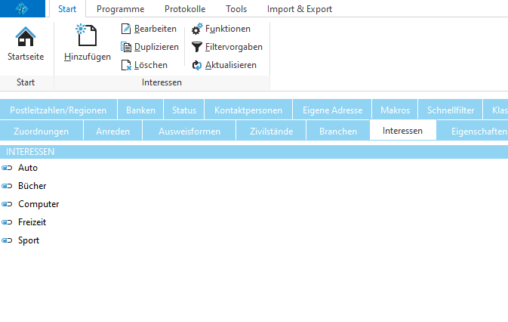Click the Duplizieren copy icon
Image resolution: width=508 pixels, height=322 pixels.
pos(126,47)
